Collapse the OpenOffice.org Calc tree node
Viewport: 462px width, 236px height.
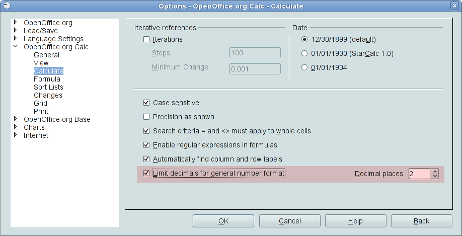click(16, 47)
